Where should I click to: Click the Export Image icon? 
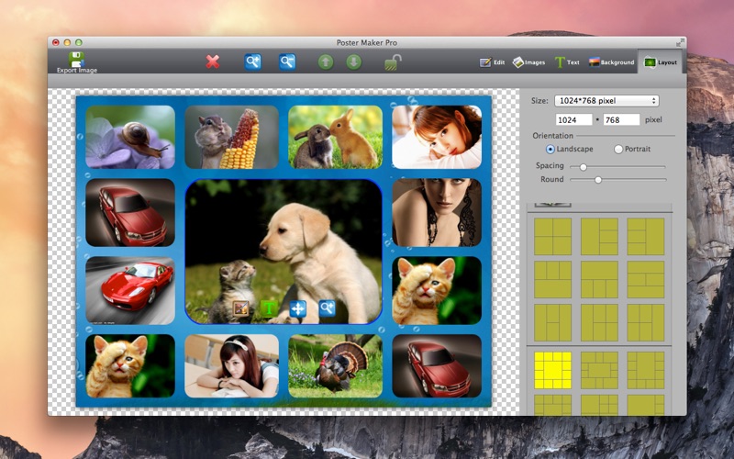pos(76,59)
